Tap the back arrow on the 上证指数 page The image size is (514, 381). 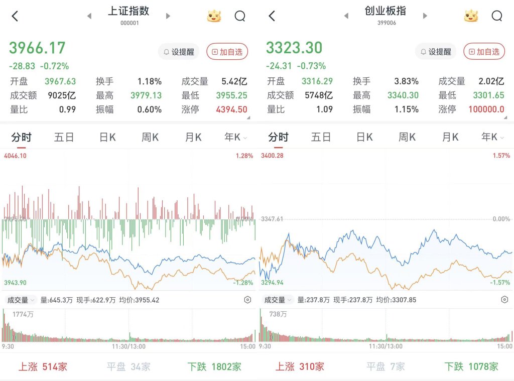(x=14, y=16)
